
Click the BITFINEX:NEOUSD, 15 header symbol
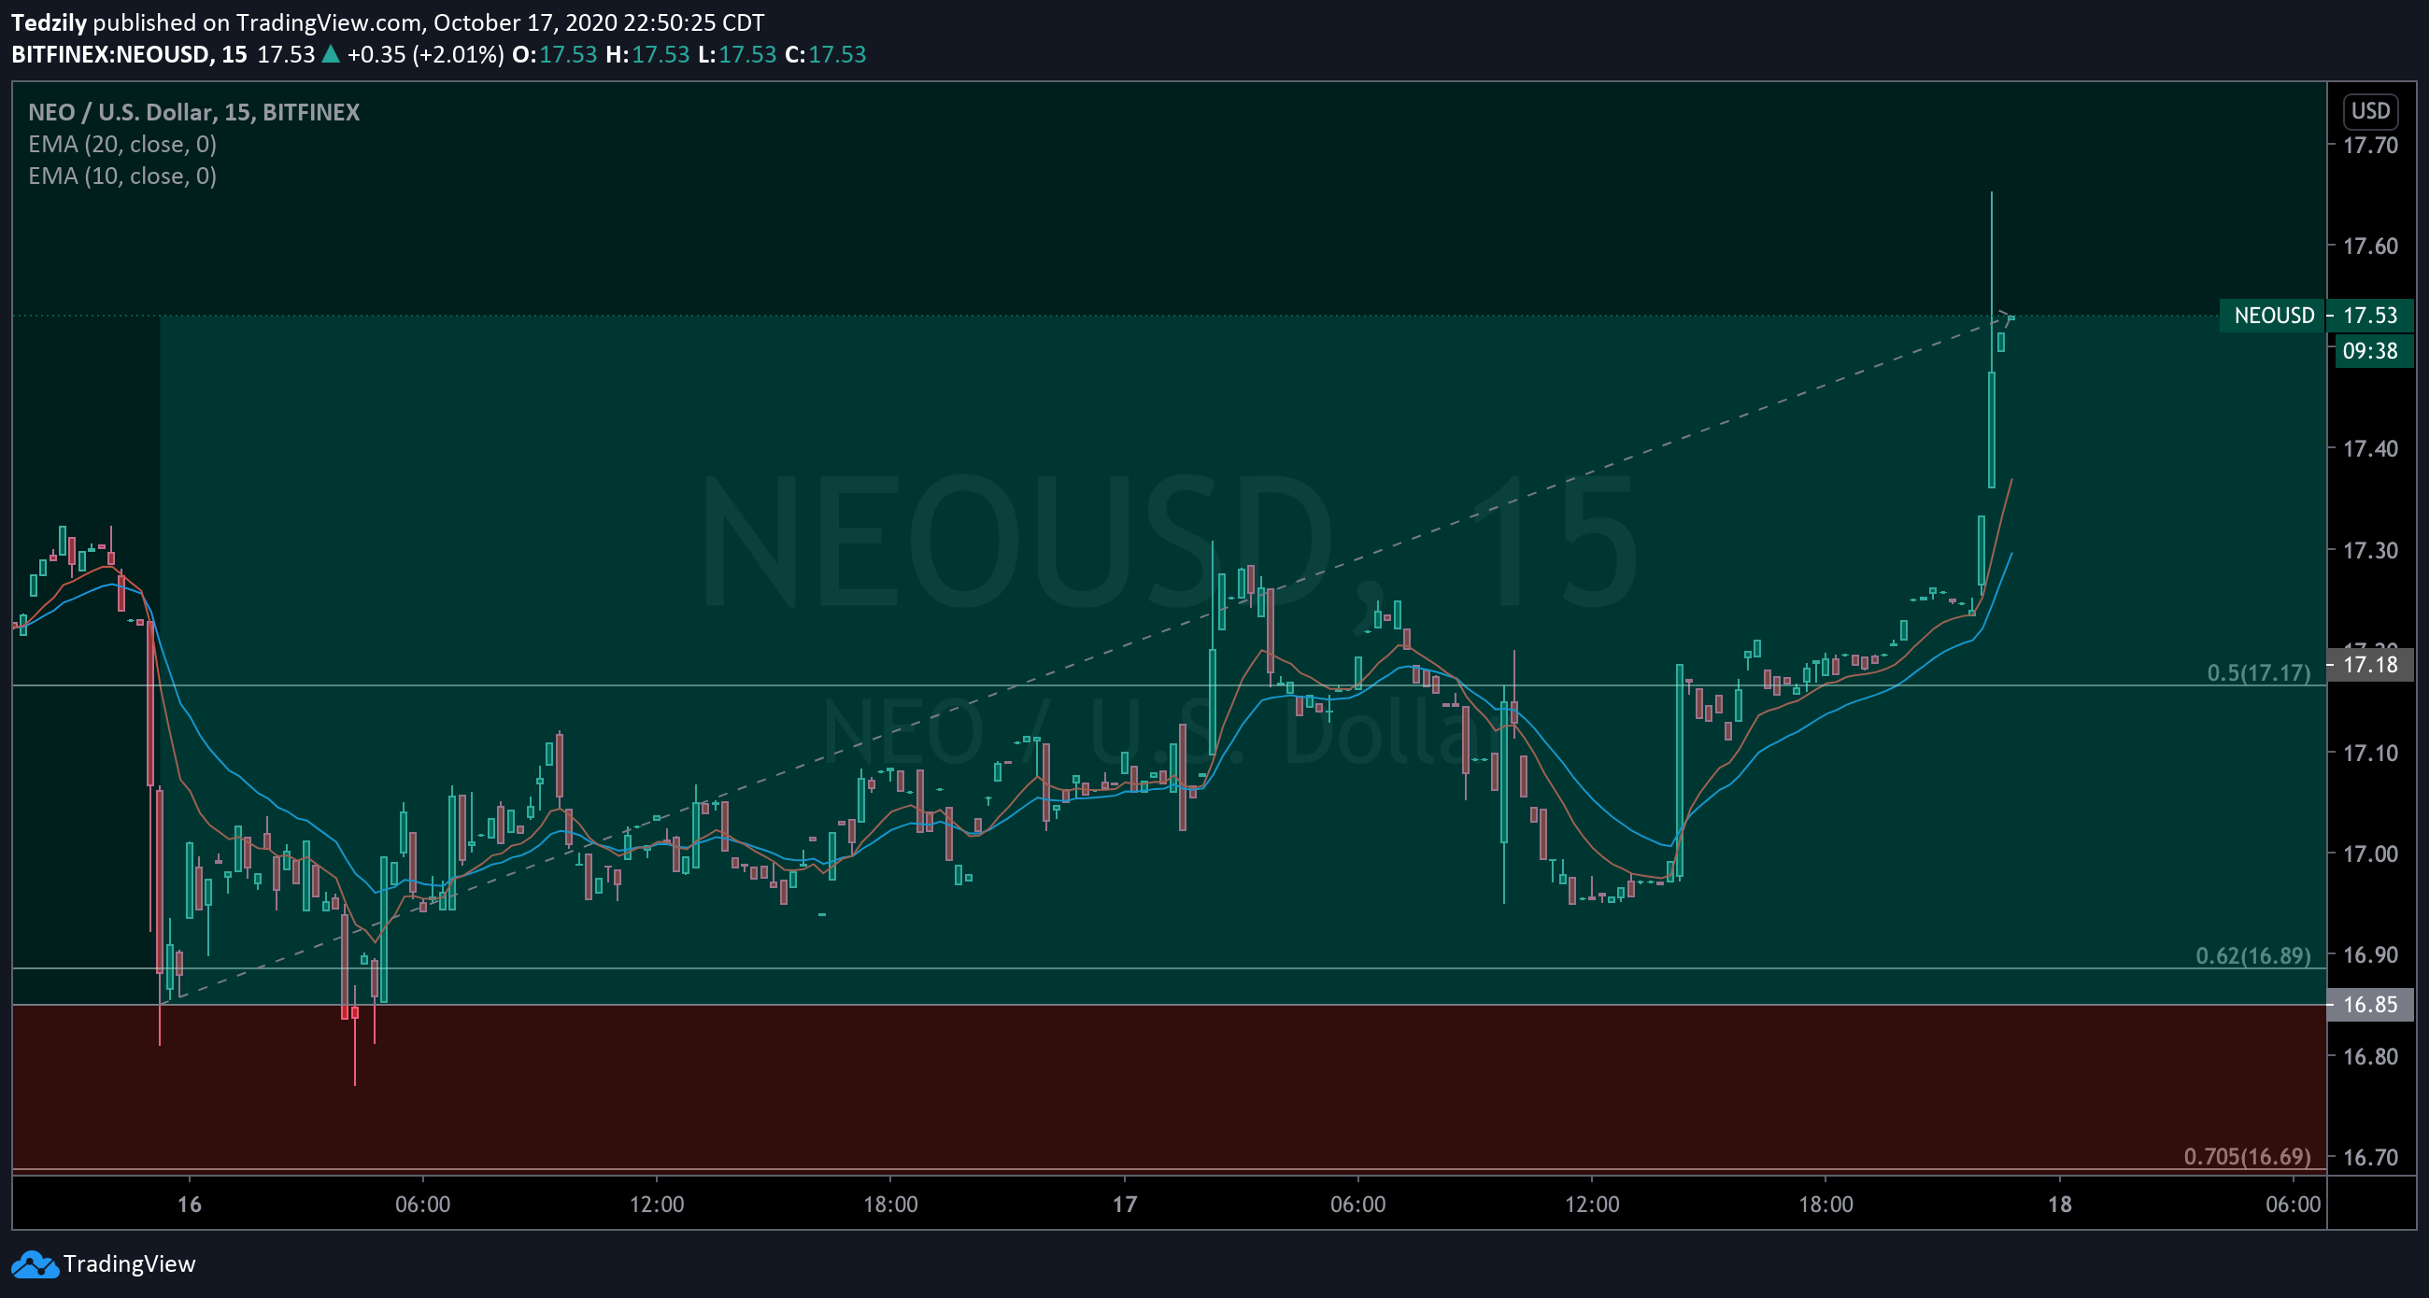[129, 55]
